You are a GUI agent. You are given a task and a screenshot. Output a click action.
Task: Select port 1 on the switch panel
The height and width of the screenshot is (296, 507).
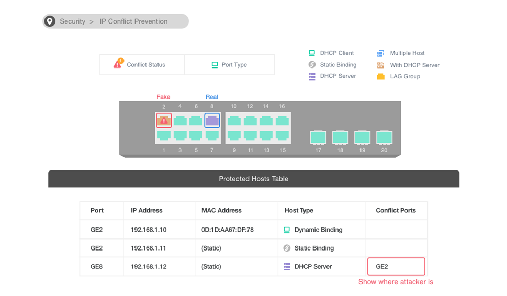[164, 135]
